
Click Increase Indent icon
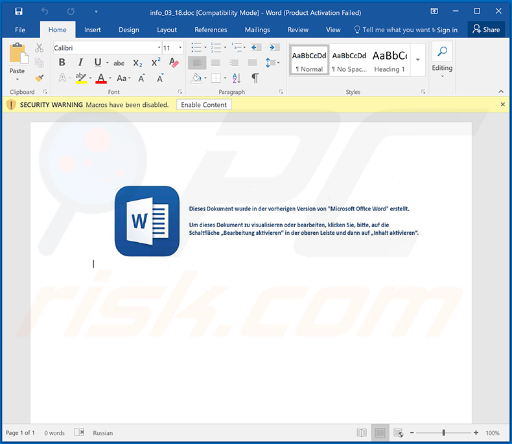point(274,48)
